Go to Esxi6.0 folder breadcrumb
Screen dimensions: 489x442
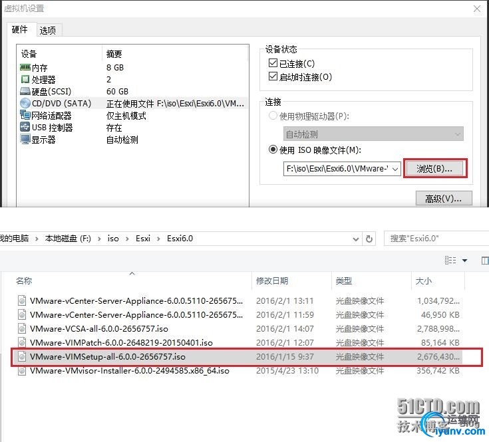coord(180,239)
